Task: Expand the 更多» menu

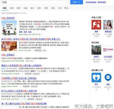Action: (67, 8)
